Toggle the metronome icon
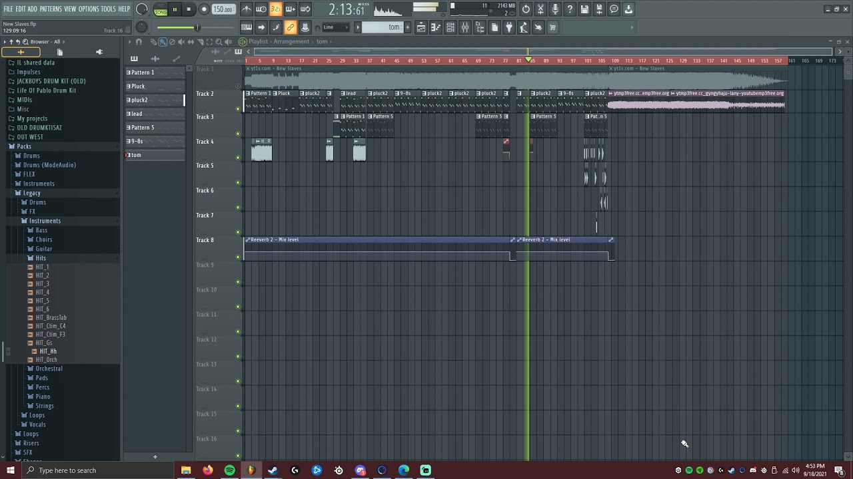This screenshot has height=479, width=853. pos(247,9)
